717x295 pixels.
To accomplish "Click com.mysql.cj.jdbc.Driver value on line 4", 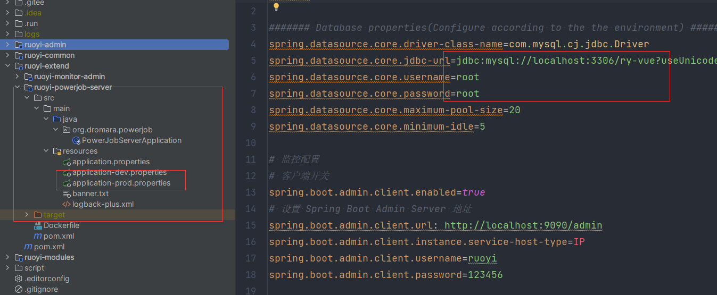I will tap(579, 44).
